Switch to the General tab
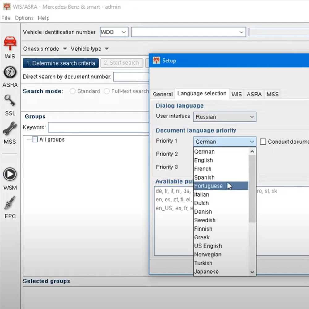 pos(163,94)
